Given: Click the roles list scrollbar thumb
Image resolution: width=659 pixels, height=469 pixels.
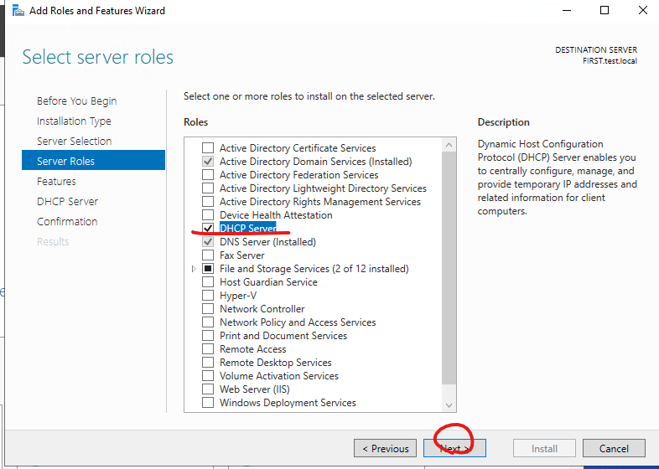Looking at the screenshot, I should tap(449, 267).
